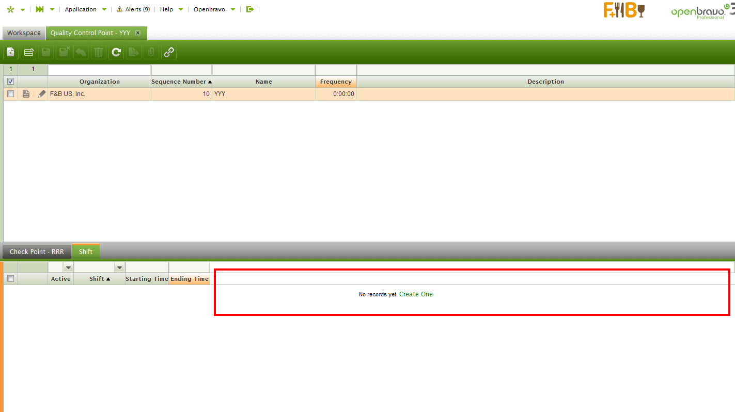Sort by the Ending Time column header
Viewport: 735px width, 412px height.
(x=190, y=279)
